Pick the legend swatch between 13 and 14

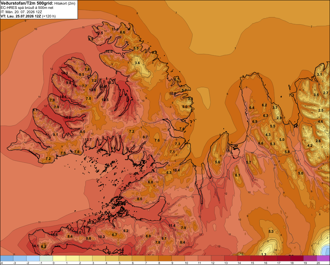(x=231, y=258)
